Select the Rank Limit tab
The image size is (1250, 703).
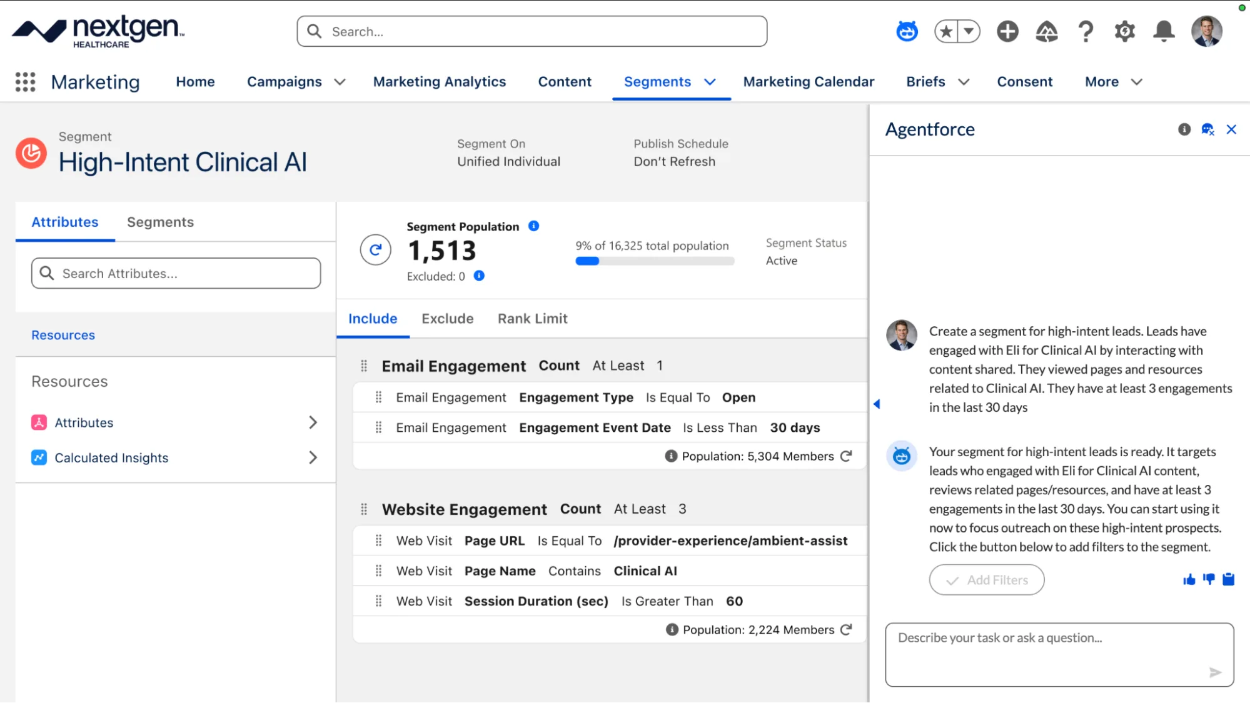click(x=533, y=319)
